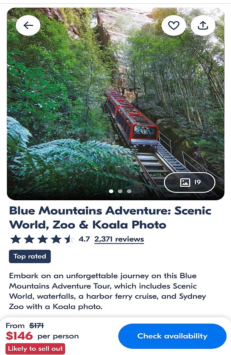Click the half-filled fifth star
Image resolution: width=231 pixels, height=355 pixels.
point(69,239)
